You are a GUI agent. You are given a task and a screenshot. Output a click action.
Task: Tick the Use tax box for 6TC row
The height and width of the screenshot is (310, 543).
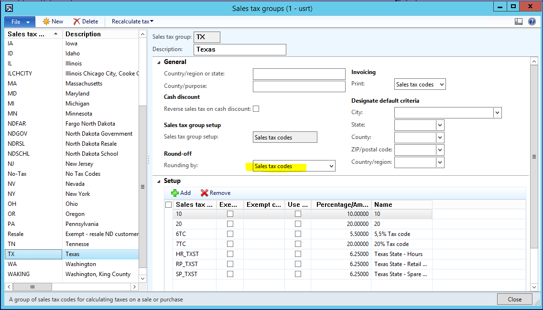pyautogui.click(x=298, y=234)
